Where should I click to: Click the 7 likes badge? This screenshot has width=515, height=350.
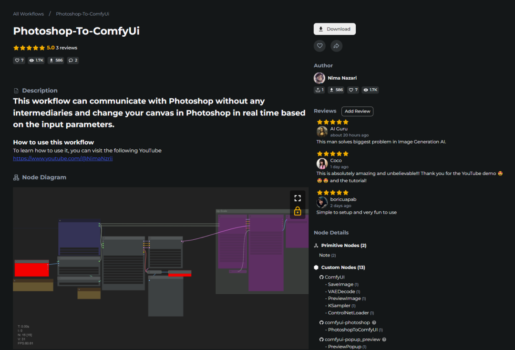[x=19, y=60]
